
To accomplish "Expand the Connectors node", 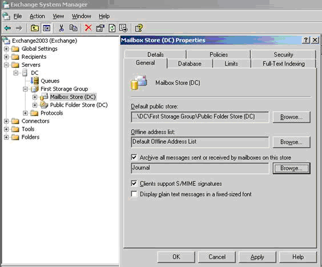I will (x=6, y=121).
